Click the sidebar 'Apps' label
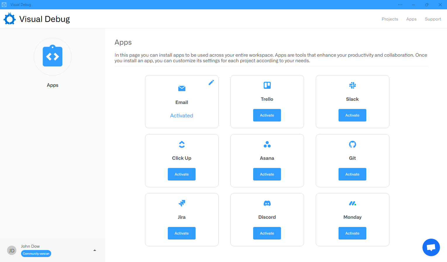The width and height of the screenshot is (447, 262). coord(53,85)
